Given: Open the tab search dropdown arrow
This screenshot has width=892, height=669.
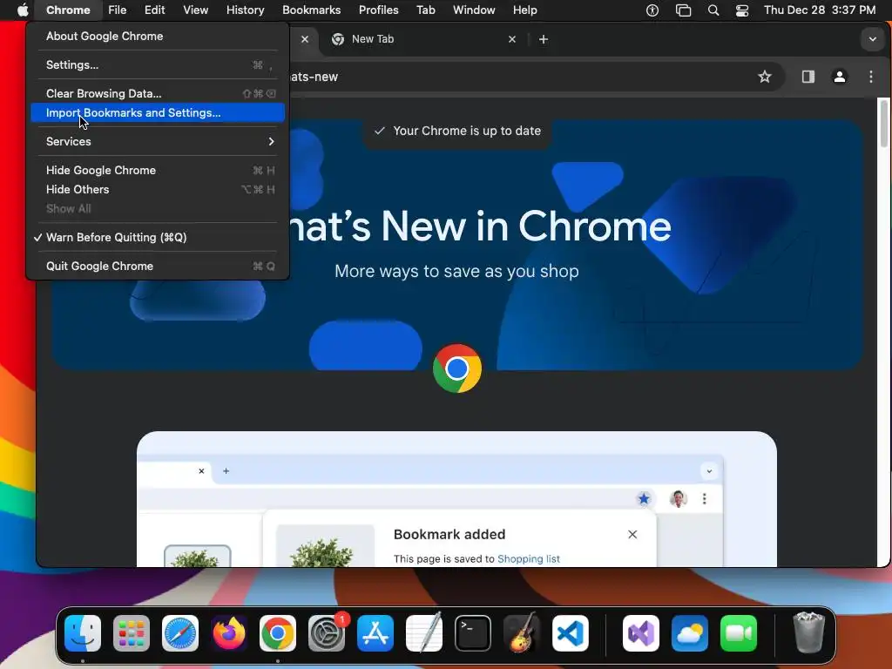Looking at the screenshot, I should coord(872,39).
